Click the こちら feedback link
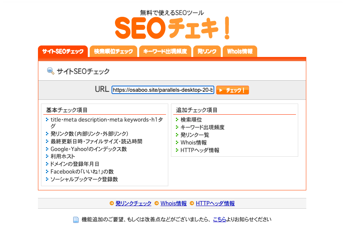The height and width of the screenshot is (237, 345). [x=220, y=219]
